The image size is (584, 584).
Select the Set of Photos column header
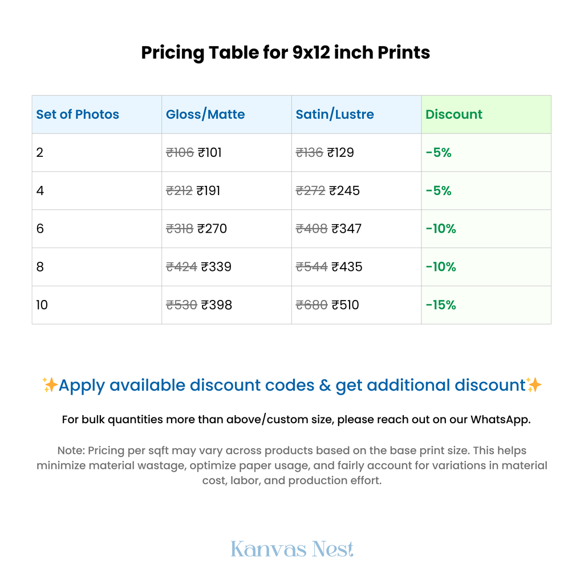[97, 114]
